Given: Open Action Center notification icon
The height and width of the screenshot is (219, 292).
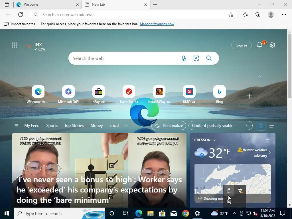Looking at the screenshot, I should tap(283, 213).
